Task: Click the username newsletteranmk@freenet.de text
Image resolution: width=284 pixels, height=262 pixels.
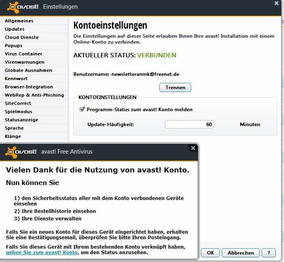Action: coord(145,74)
